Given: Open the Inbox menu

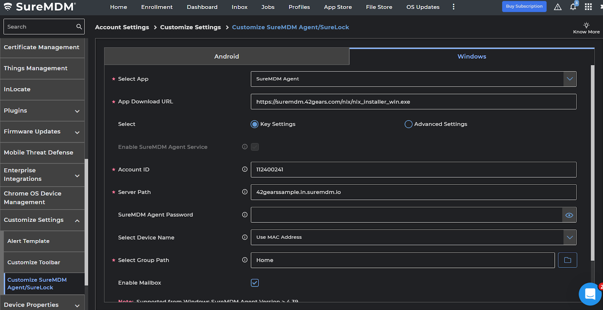Looking at the screenshot, I should [240, 7].
